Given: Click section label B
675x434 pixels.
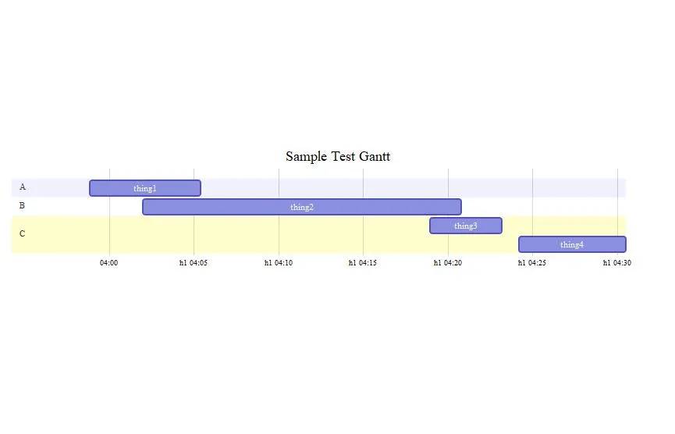Looking at the screenshot, I should tap(23, 206).
